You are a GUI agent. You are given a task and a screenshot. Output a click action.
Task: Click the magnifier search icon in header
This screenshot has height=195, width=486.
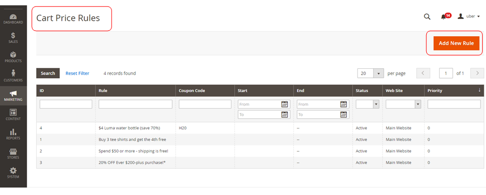tap(427, 17)
